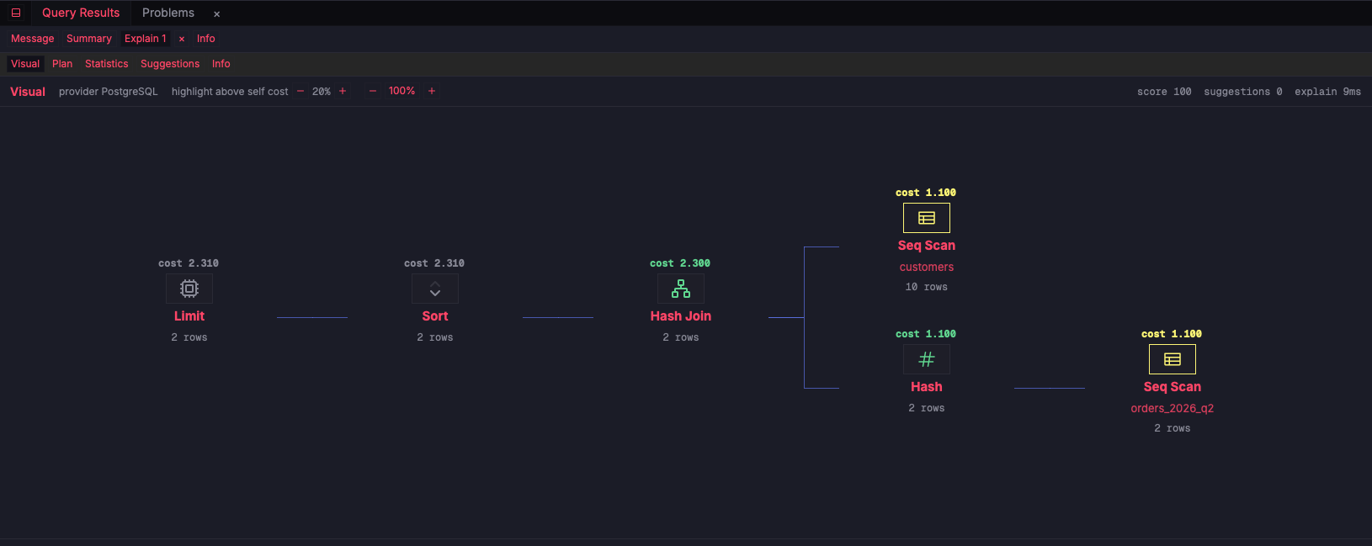Screen dimensions: 1372x546
Task: Click the customers Seq Scan table icon
Action: (x=927, y=218)
